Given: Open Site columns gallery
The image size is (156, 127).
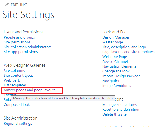Looking at the screenshot, I should 14,71.
